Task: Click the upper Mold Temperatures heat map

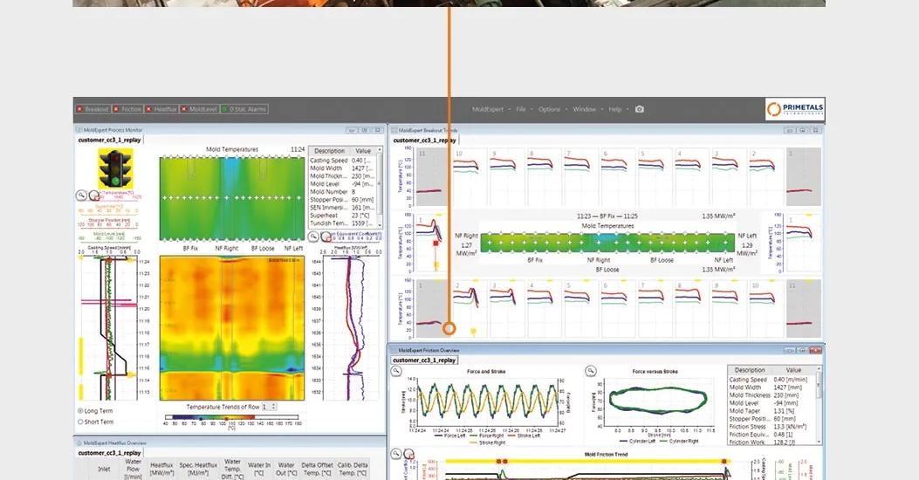Action: tap(232, 198)
